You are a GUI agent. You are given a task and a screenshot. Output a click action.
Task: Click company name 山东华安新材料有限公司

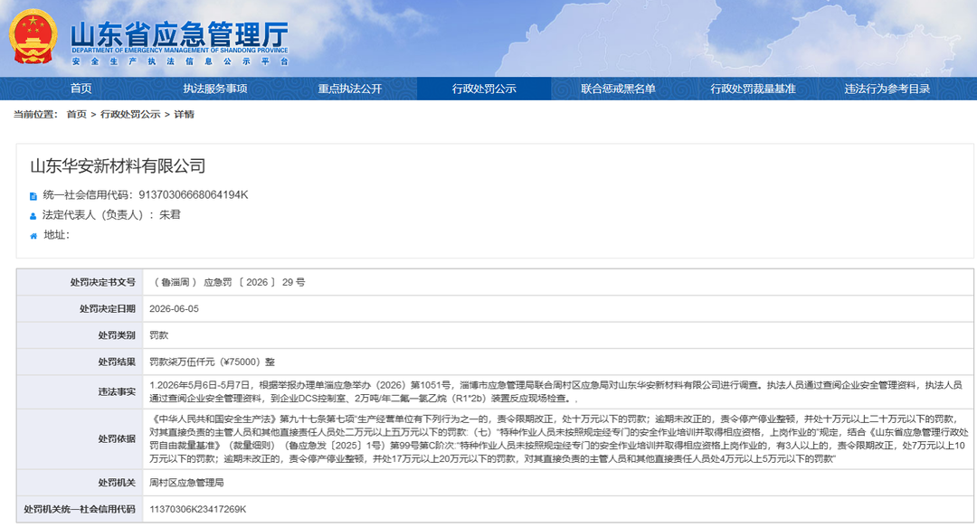118,165
